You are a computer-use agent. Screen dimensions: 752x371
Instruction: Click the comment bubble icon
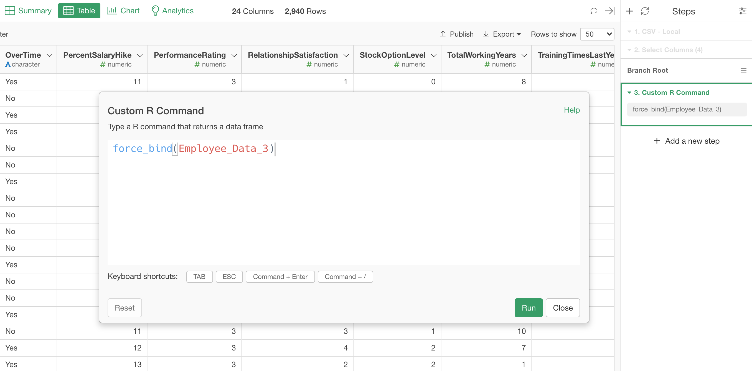[594, 11]
